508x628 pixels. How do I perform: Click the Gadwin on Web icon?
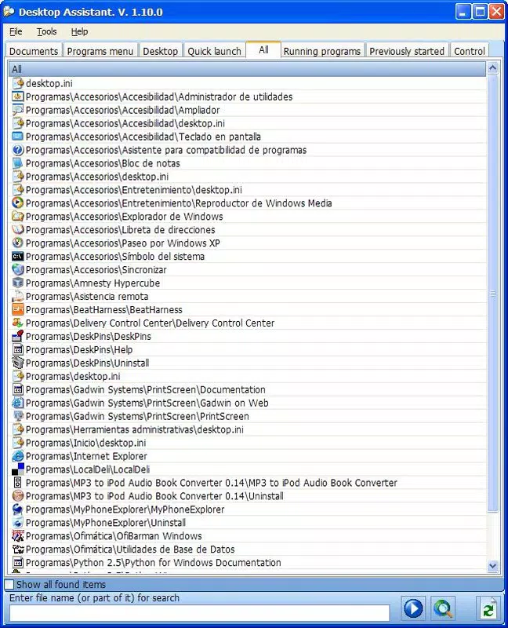point(17,403)
